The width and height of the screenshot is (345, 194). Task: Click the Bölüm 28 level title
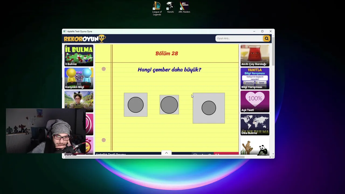click(x=167, y=53)
